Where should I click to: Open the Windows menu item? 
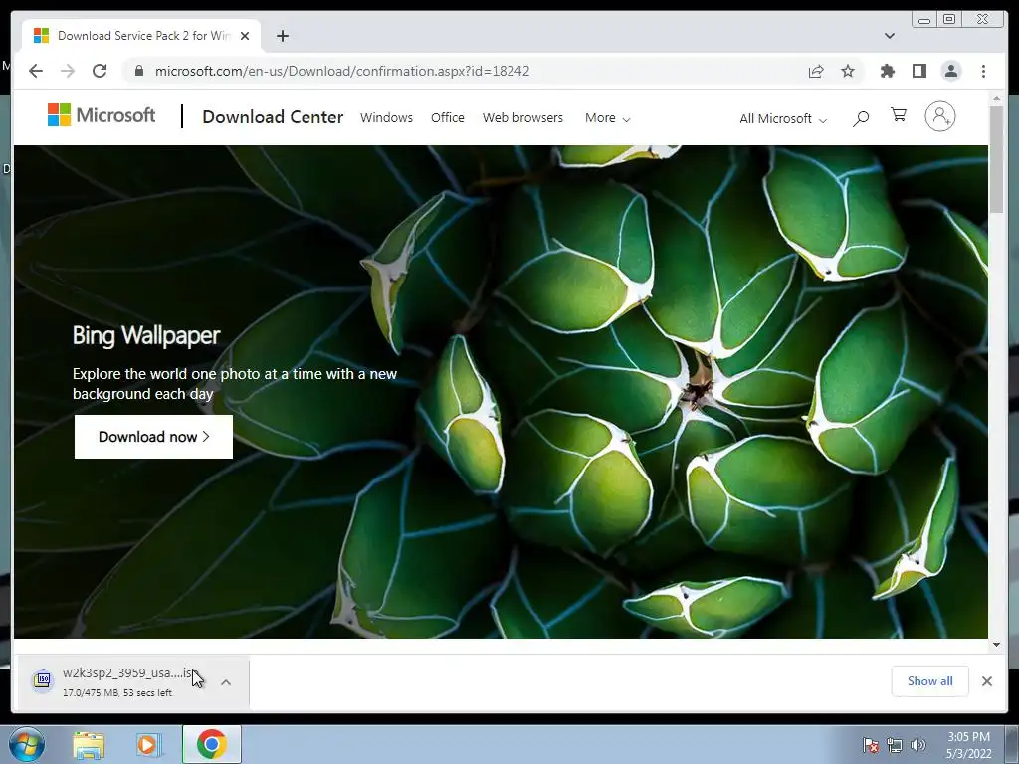point(387,117)
